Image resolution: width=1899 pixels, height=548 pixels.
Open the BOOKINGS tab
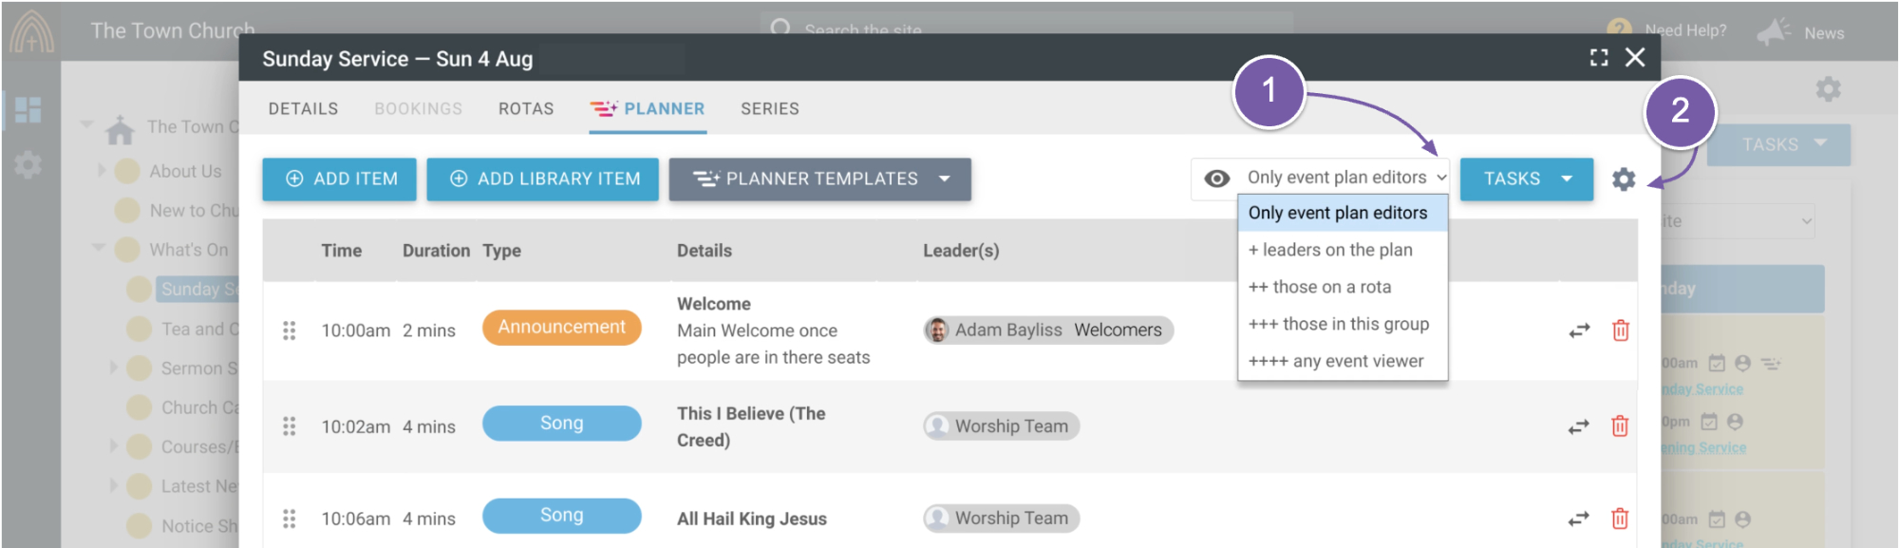click(x=418, y=109)
